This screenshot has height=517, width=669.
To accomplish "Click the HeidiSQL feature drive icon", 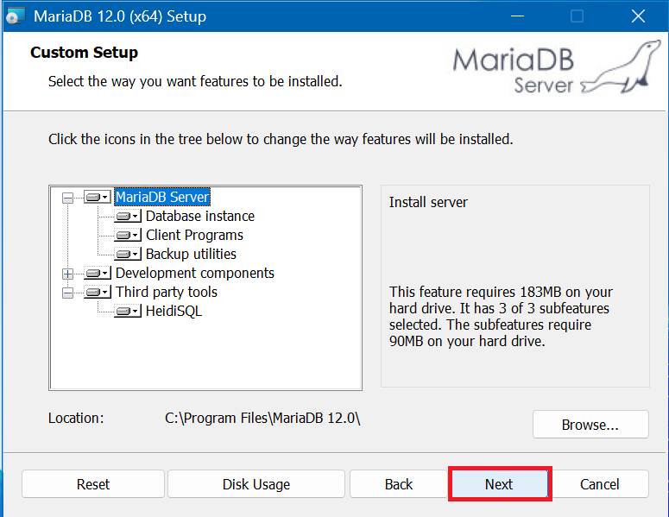I will (x=127, y=312).
